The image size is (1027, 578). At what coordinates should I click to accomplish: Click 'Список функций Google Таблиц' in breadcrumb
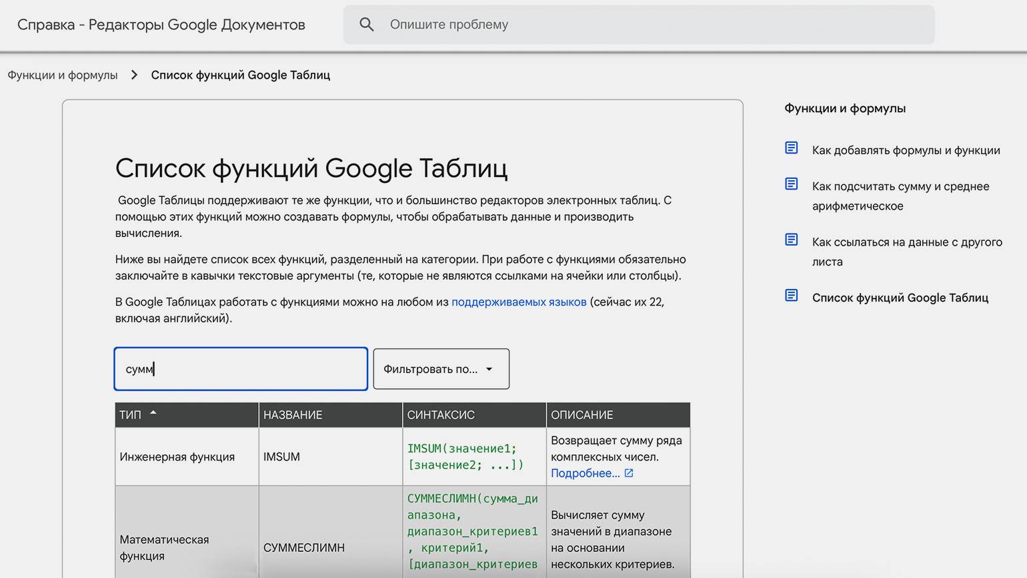pos(240,75)
